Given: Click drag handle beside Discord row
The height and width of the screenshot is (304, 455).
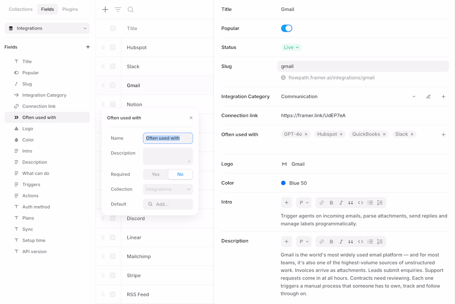Looking at the screenshot, I should [x=103, y=218].
